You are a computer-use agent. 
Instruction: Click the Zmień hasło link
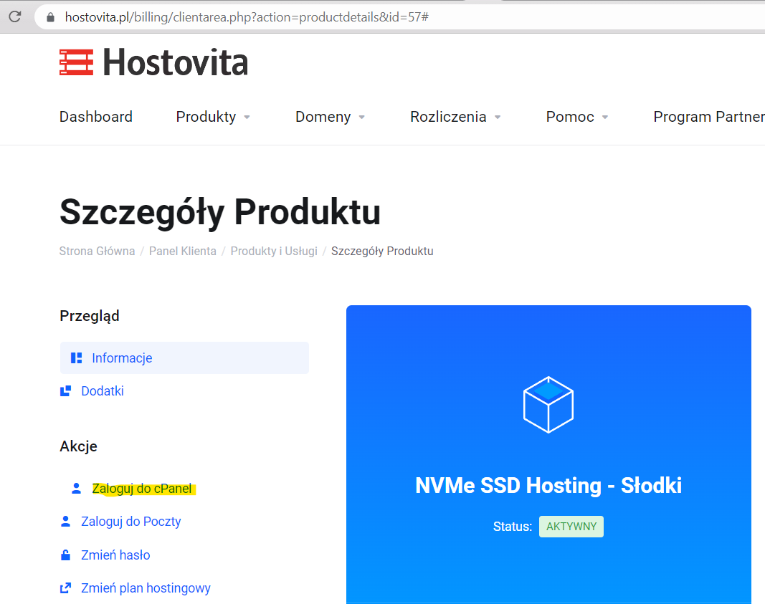(115, 555)
